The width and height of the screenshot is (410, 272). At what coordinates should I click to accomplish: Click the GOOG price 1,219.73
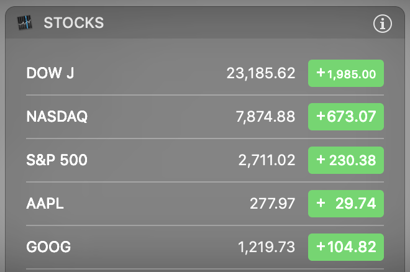pyautogui.click(x=266, y=247)
